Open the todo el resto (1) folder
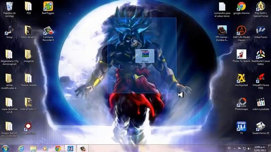 click(x=28, y=104)
